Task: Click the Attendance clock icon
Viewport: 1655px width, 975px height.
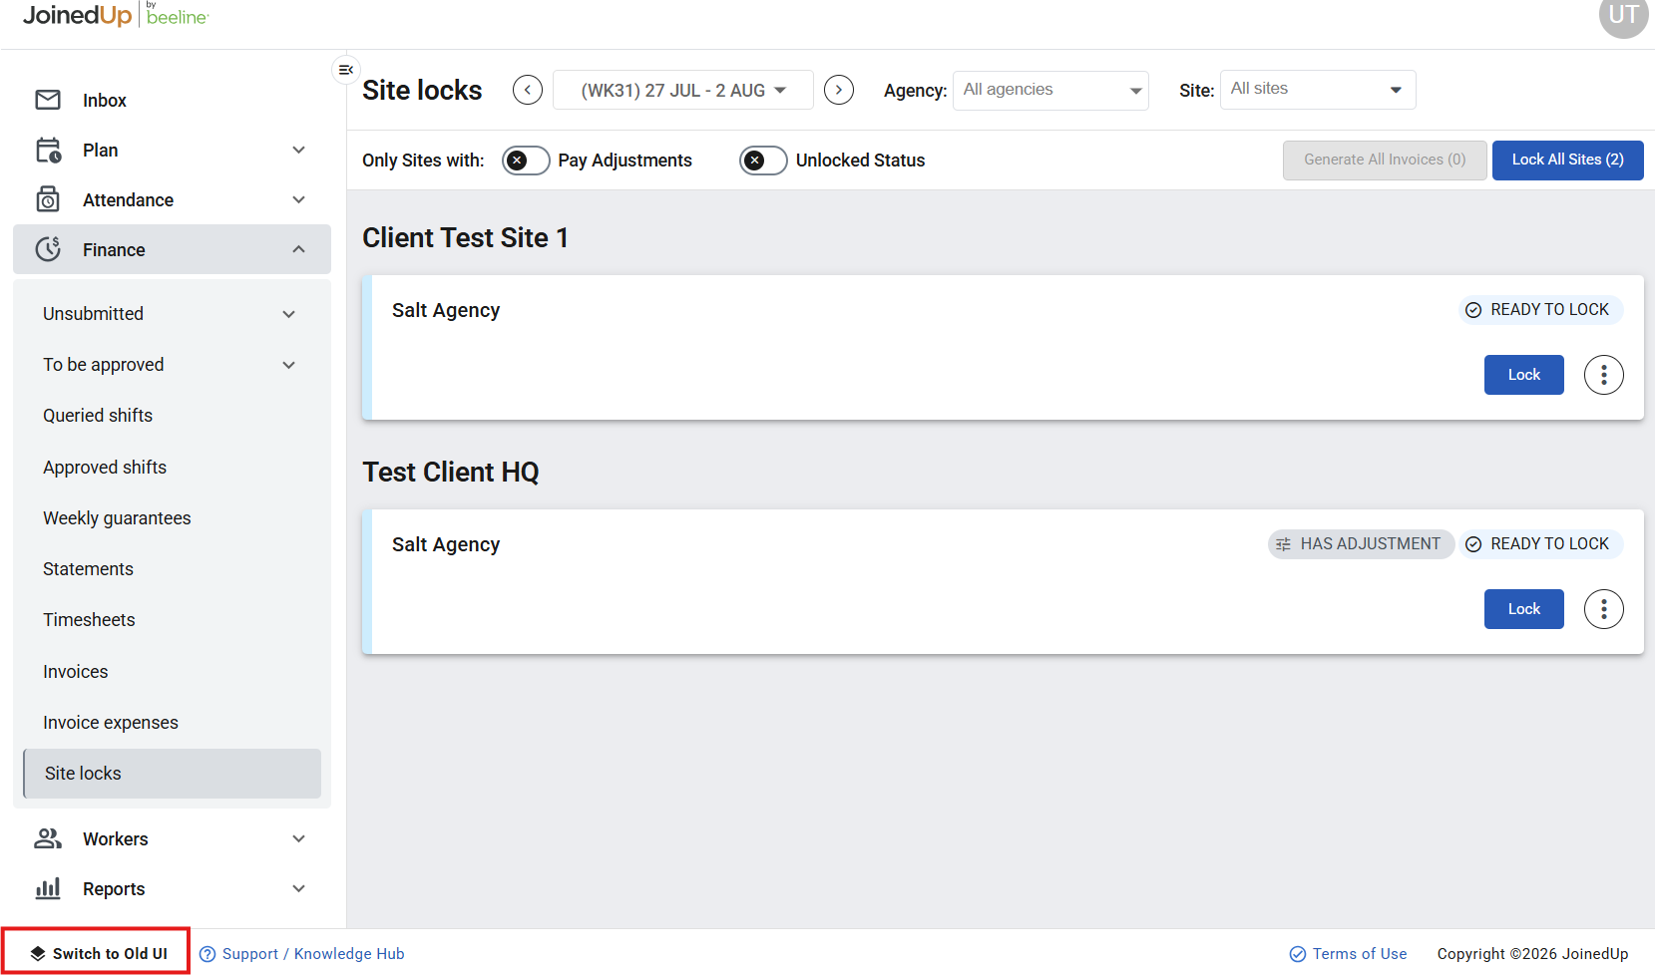Action: [x=48, y=199]
